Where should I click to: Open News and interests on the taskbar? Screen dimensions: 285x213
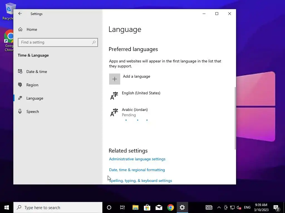209,207
